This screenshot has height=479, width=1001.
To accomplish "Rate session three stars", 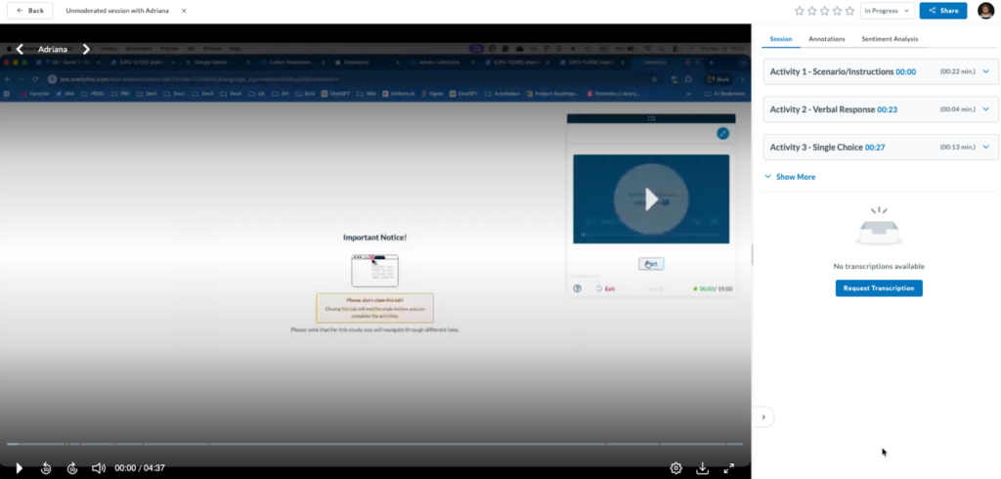I will click(825, 11).
